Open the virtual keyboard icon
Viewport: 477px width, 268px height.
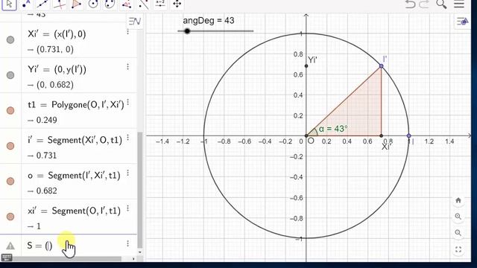(x=7, y=258)
